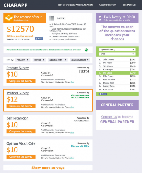Screen dimensions: 142x173
Task: Click the News list icon
Action: pos(52,18)
